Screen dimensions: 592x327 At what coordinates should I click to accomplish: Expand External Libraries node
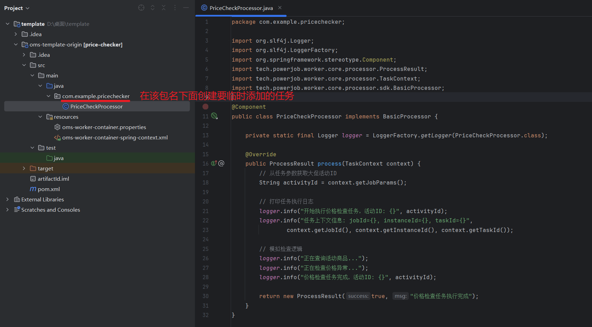click(x=8, y=199)
